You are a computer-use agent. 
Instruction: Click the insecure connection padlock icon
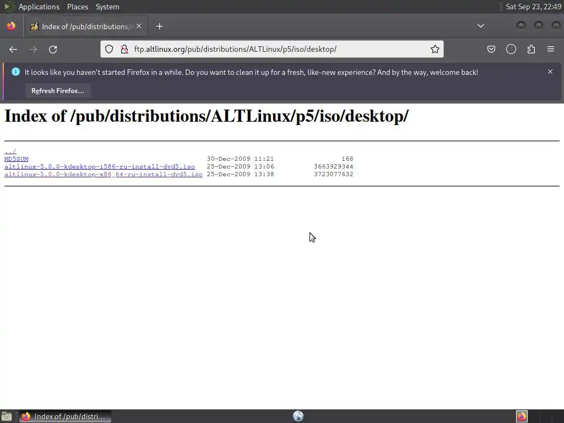pyautogui.click(x=124, y=49)
